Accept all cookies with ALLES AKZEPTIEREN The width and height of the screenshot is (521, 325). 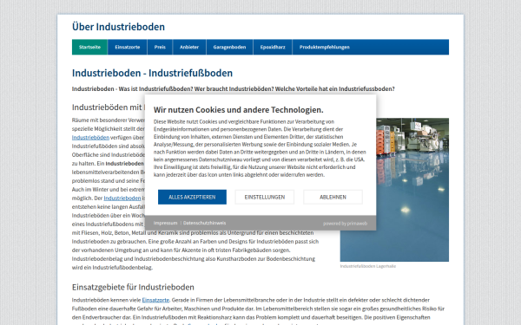192,197
